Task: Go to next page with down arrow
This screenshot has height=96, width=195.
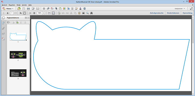Action: click(8, 13)
